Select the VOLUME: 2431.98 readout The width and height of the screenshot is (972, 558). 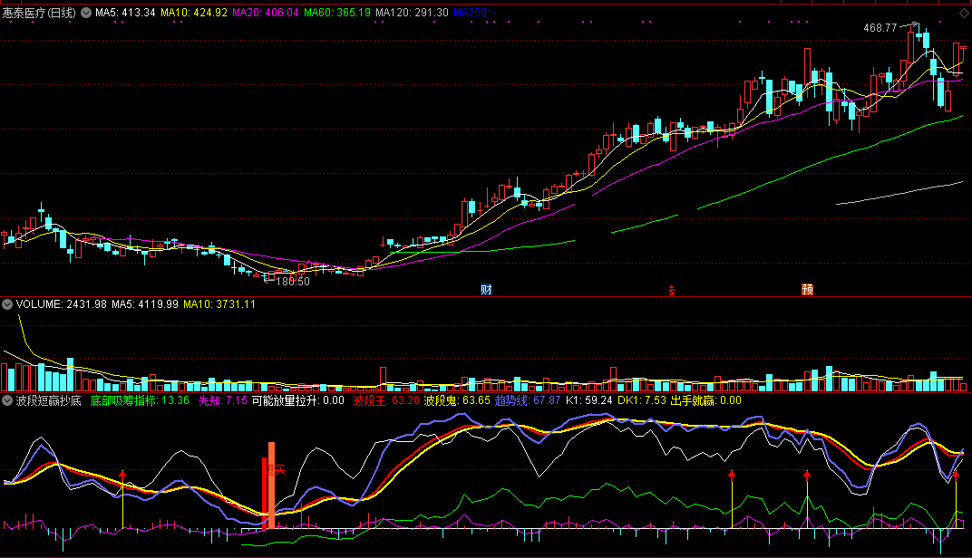coord(62,304)
